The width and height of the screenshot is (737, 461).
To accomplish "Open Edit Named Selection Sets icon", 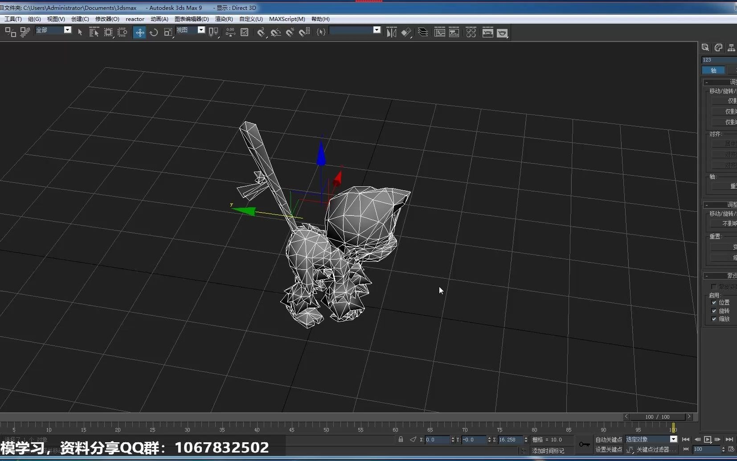I will pos(321,32).
